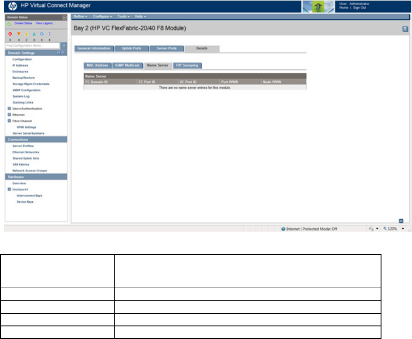The width and height of the screenshot is (412, 339).
Task: Switch to the General Information tab
Action: point(94,48)
